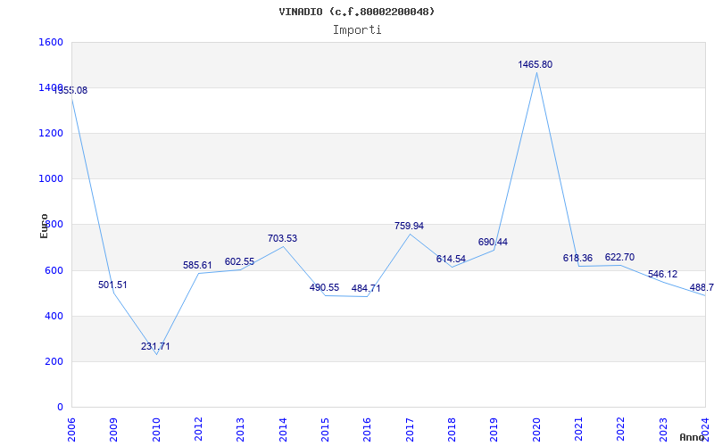The height and width of the screenshot is (446, 714).
Task: Select the 759.94 value label
Action: click(409, 226)
